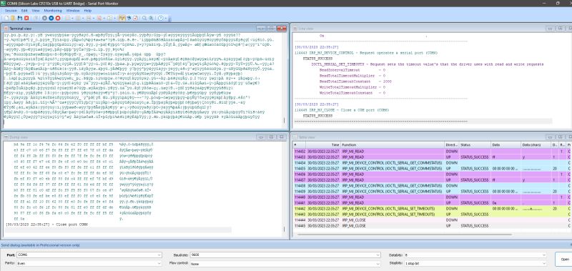Stop monitoring with the red stop icon
This screenshot has width=572, height=271.
click(58, 18)
